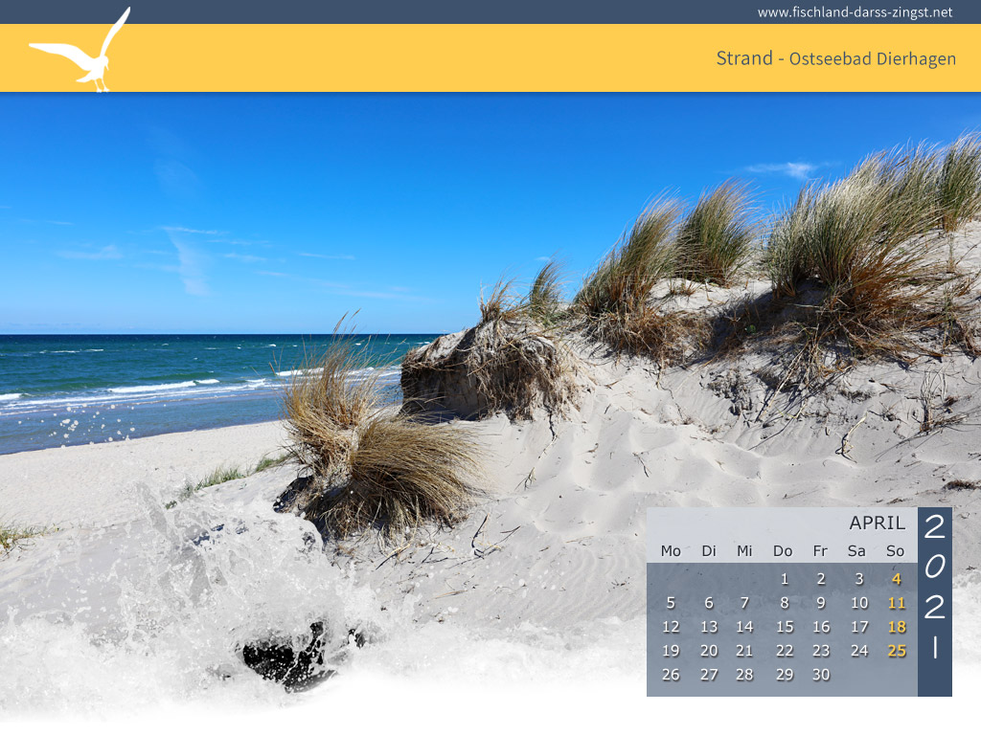The image size is (981, 735).
Task: Pick calendar day 16
Action: pyautogui.click(x=821, y=626)
